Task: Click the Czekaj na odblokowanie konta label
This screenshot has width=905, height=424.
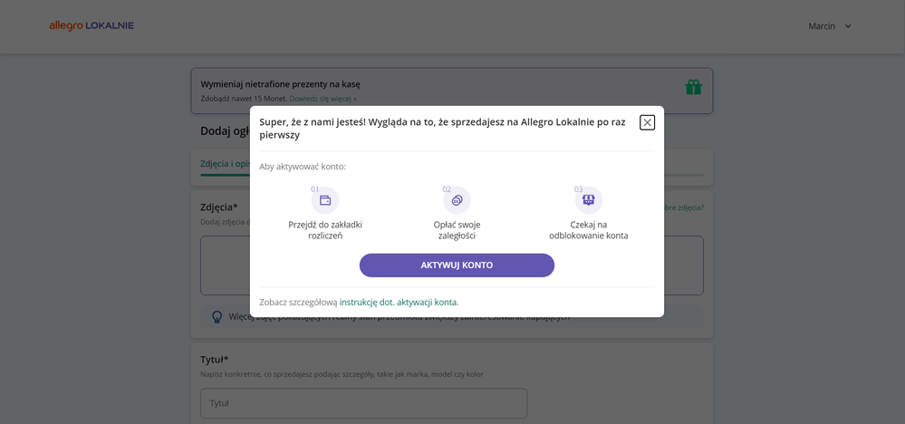Action: point(588,230)
